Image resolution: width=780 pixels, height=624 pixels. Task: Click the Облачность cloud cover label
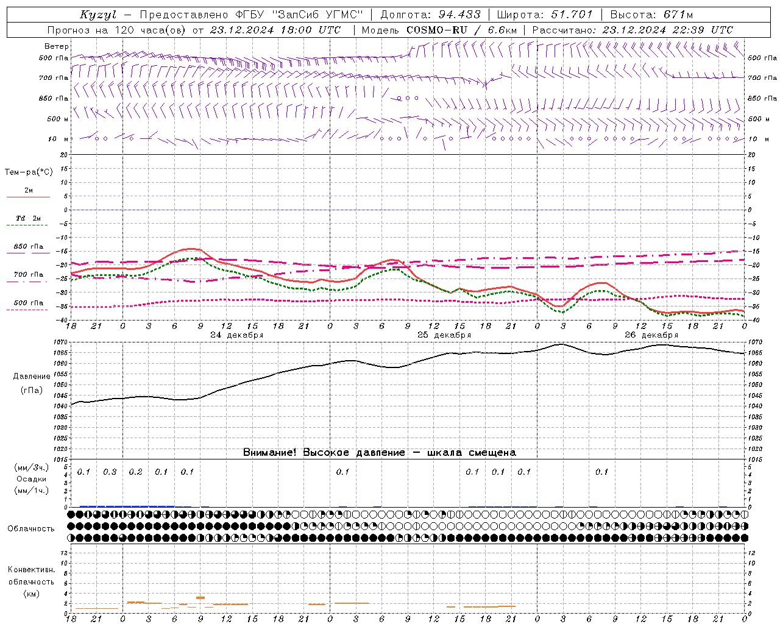click(31, 529)
